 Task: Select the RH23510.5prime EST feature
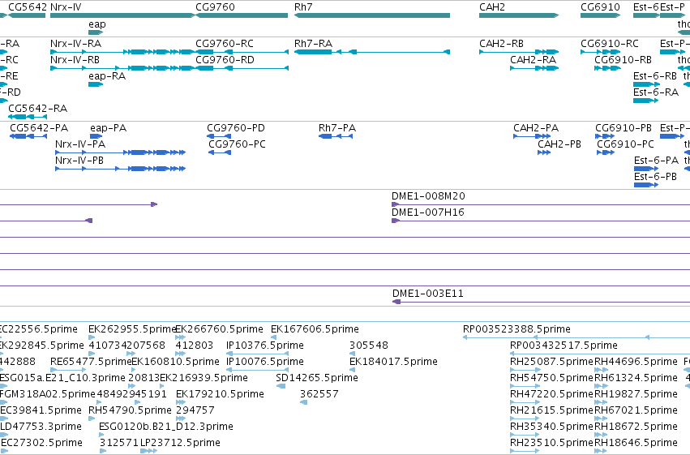coord(525,451)
